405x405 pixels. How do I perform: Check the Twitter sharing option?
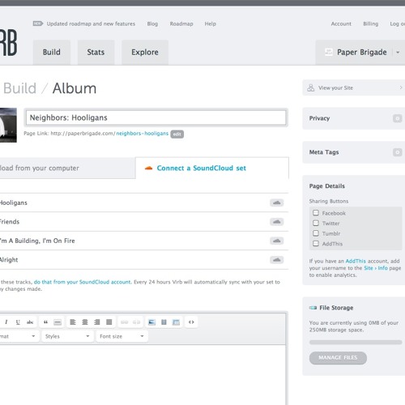pos(316,223)
